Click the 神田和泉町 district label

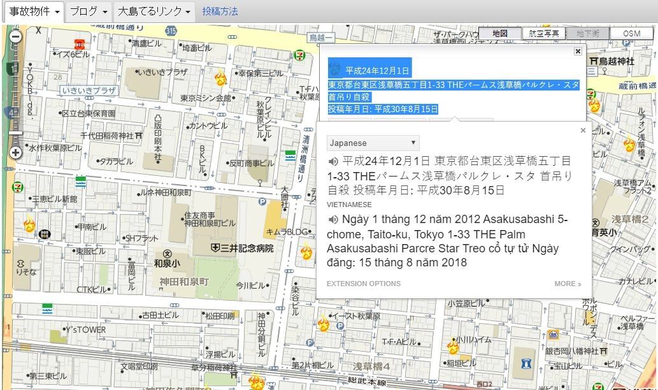pyautogui.click(x=184, y=282)
